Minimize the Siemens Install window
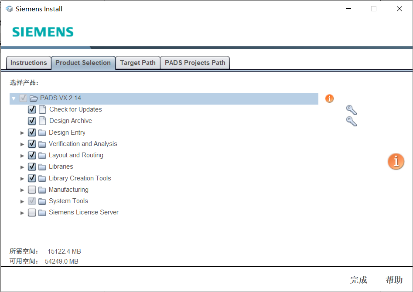 click(348, 9)
